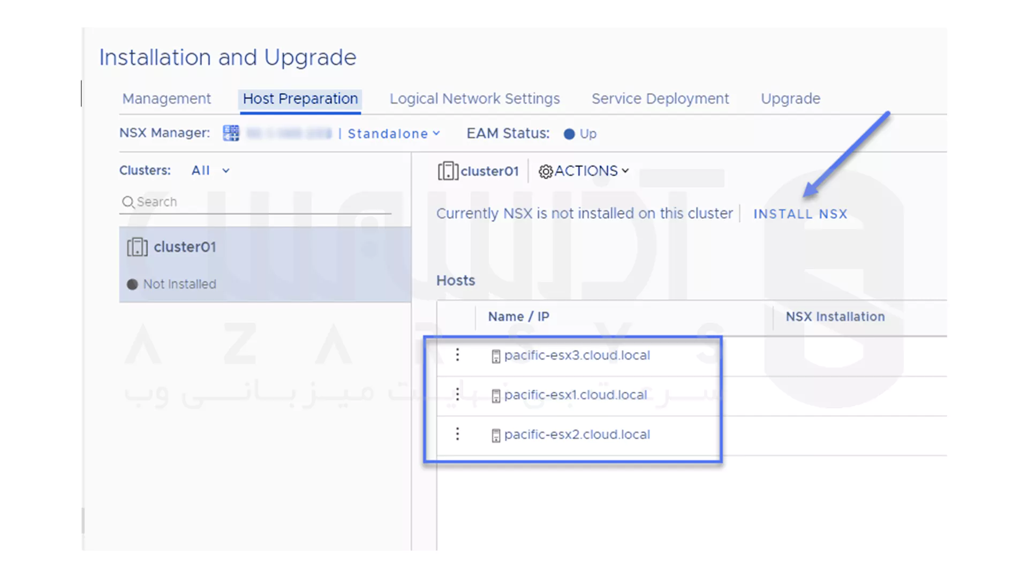Click the NSX Manager appliance icon

(x=231, y=133)
